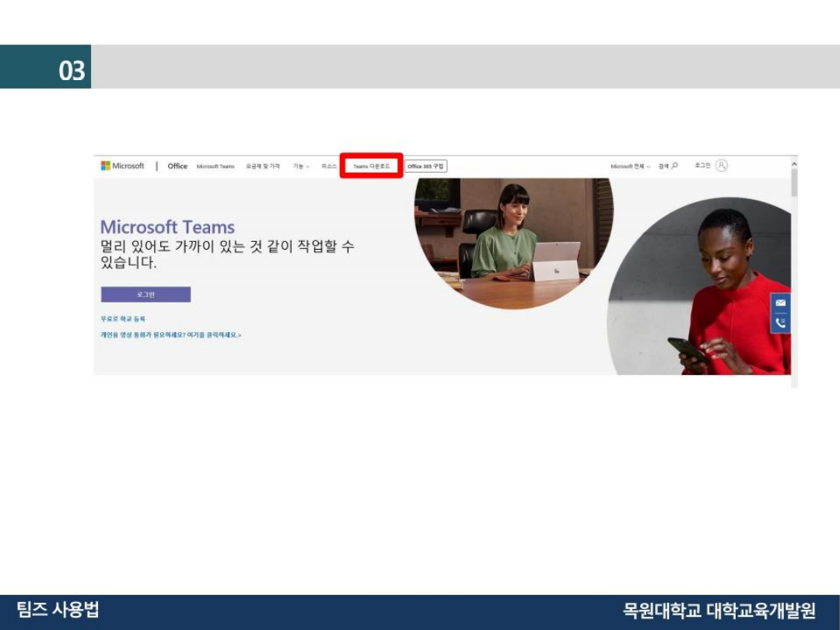This screenshot has height=630, width=840.
Task: Open the Microsoft Teams nav item
Action: pyautogui.click(x=215, y=166)
